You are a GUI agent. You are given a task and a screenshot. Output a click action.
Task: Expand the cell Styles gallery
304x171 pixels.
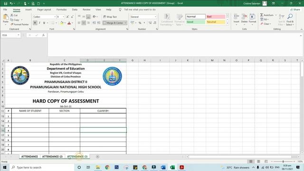(228, 23)
